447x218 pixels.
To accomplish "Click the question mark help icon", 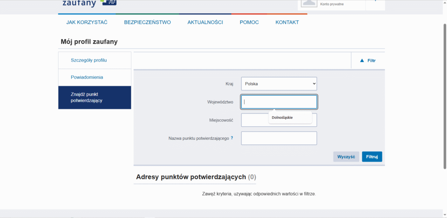I will (x=232, y=138).
